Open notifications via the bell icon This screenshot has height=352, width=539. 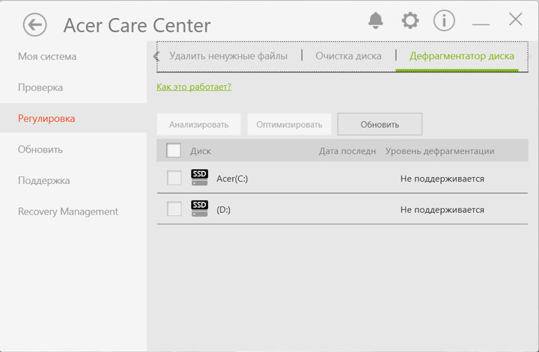tap(375, 21)
